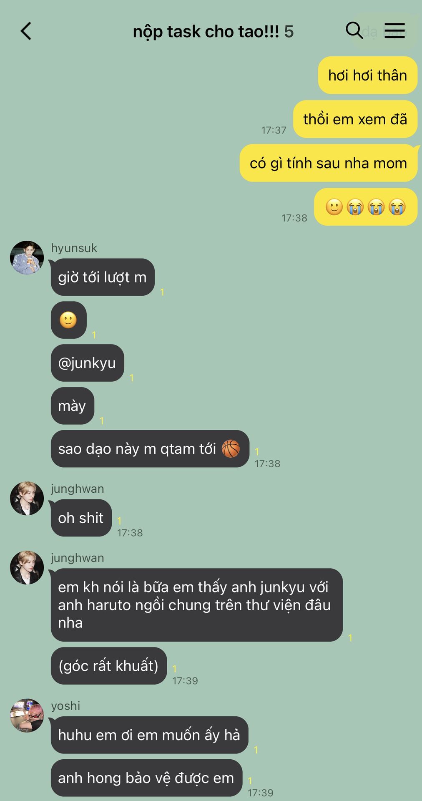Tap the smiley emoji bubble from hyunsuk
The image size is (422, 801).
tap(69, 320)
